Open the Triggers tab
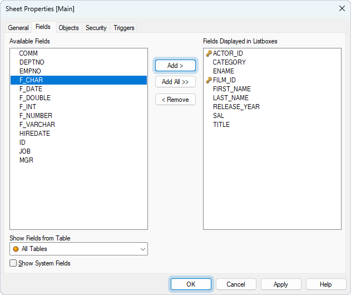The height and width of the screenshot is (295, 351). tap(123, 28)
